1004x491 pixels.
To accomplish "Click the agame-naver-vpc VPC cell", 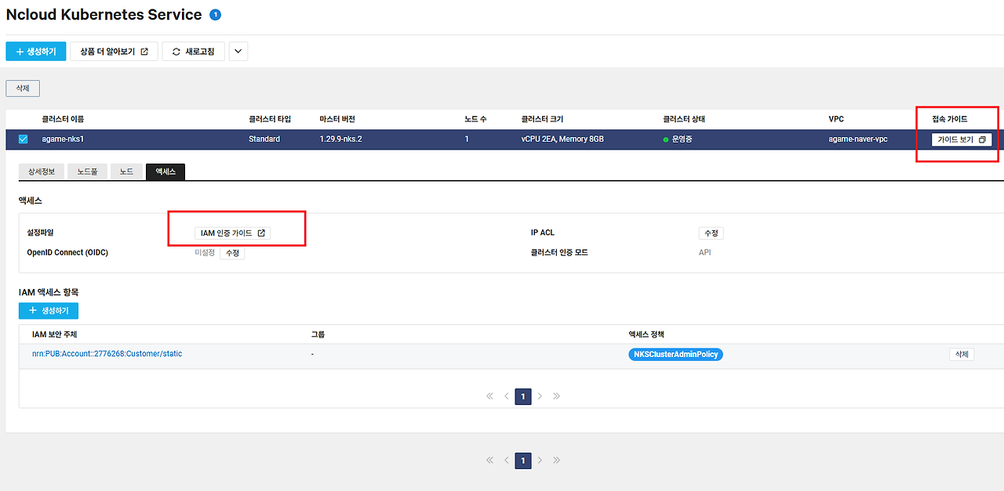I will click(858, 139).
